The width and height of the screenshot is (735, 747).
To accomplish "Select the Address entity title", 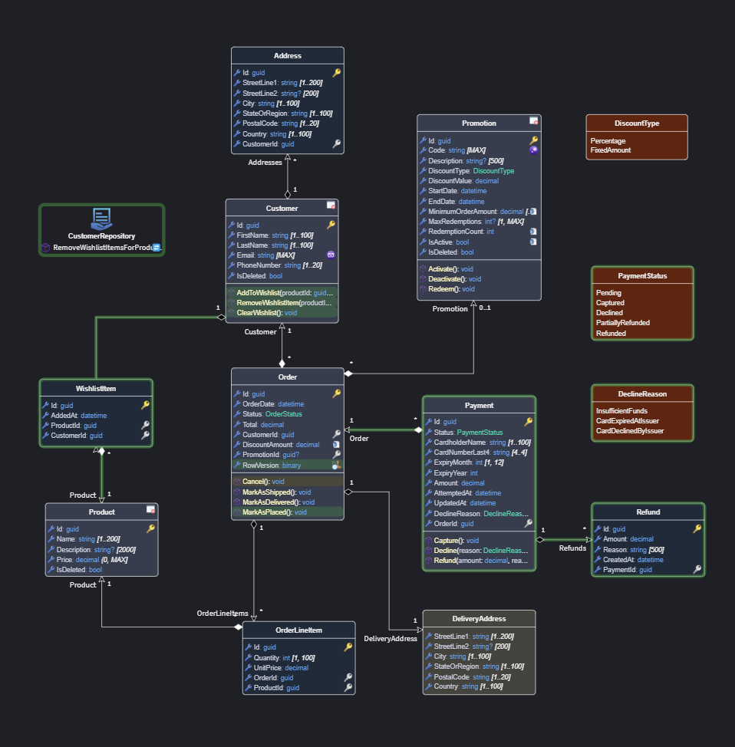I will pyautogui.click(x=288, y=56).
